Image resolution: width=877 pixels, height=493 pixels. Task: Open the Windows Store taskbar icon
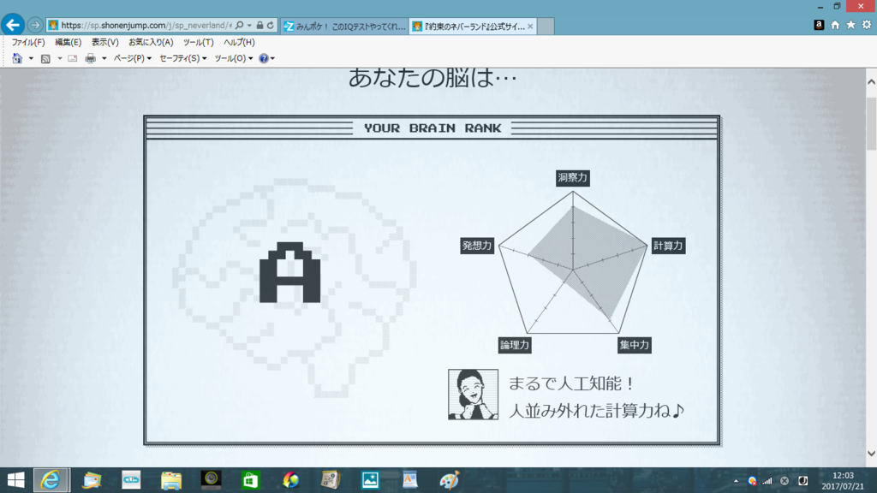[250, 480]
